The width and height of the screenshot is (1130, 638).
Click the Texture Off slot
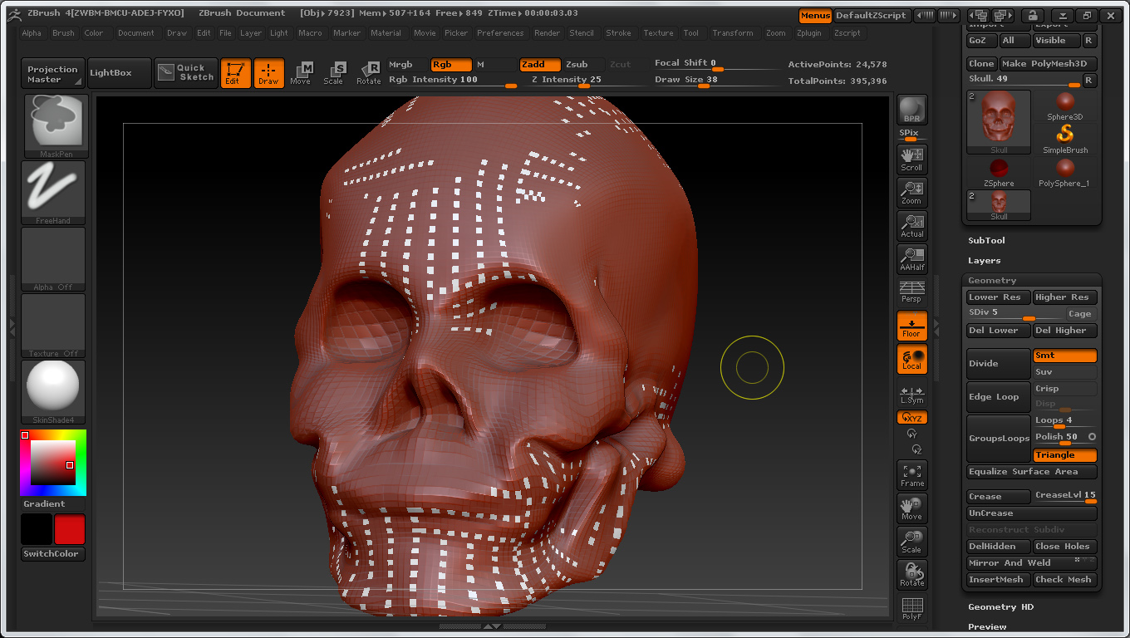pyautogui.click(x=53, y=325)
